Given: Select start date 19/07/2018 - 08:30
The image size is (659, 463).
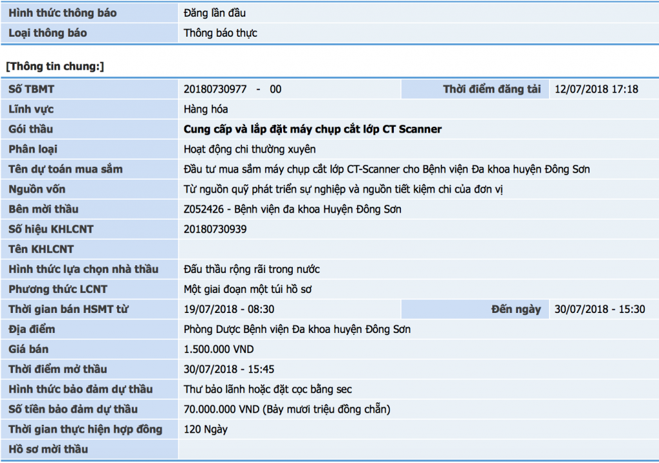Looking at the screenshot, I should coord(228,309).
